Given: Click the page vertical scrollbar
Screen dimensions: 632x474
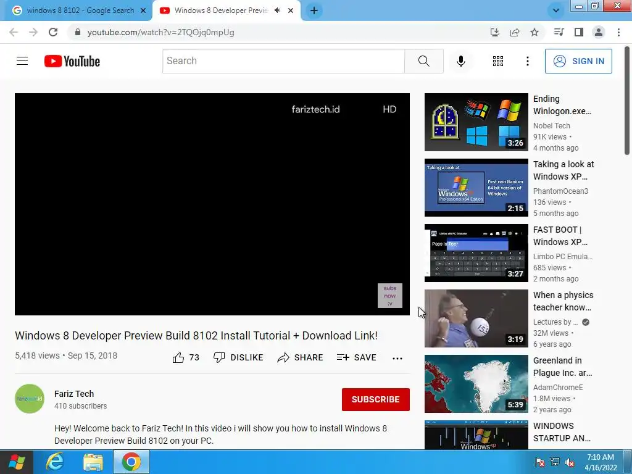Looking at the screenshot, I should (x=627, y=101).
